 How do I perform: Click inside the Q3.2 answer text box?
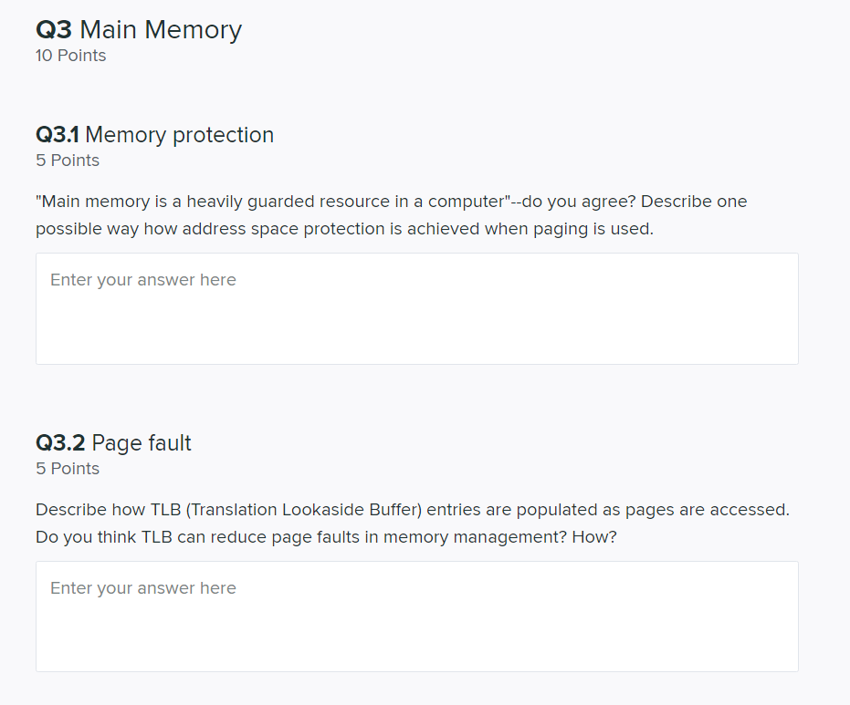coord(416,617)
